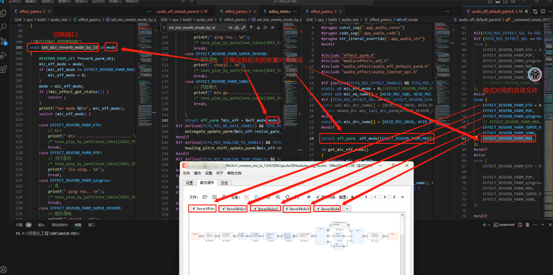Toggle the ReverbEcho checkbox
The width and height of the screenshot is (553, 275).
194,208
